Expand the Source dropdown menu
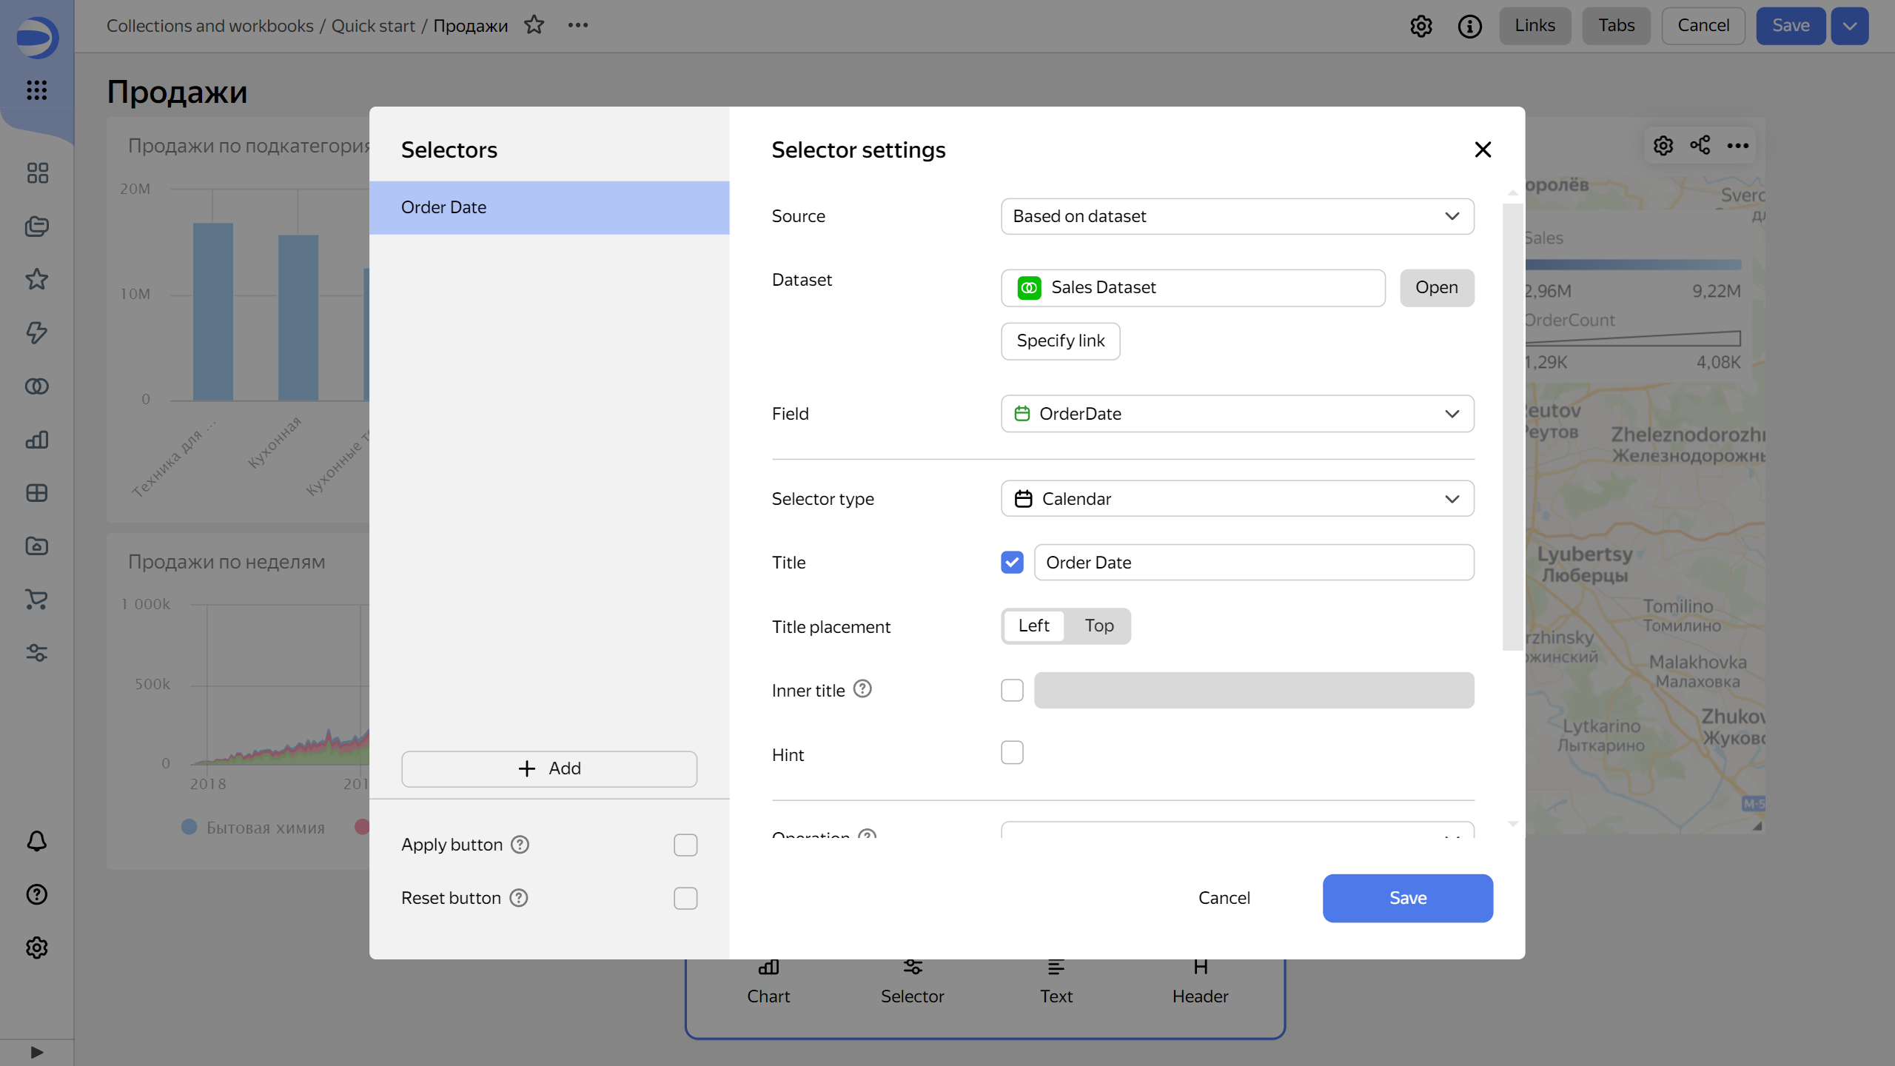1895x1066 pixels. point(1238,216)
